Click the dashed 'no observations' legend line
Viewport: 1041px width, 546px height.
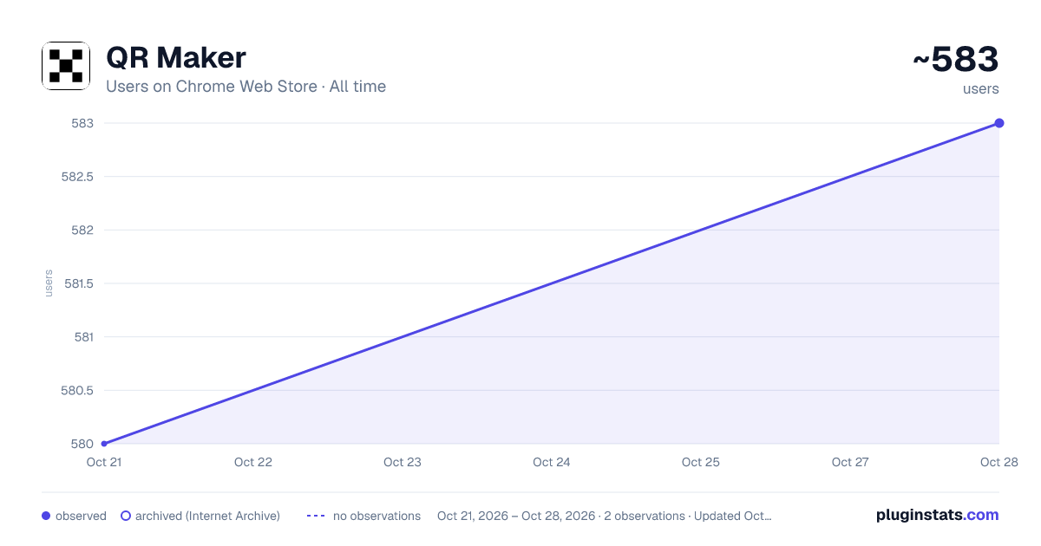316,516
